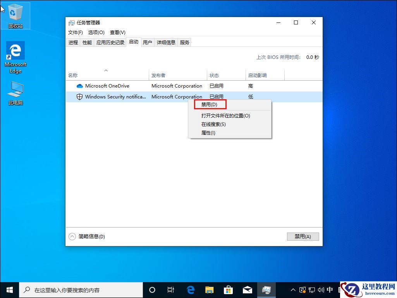Screen dimensions: 397x298
Task: Open the Mail app from the taskbar
Action: point(248,289)
